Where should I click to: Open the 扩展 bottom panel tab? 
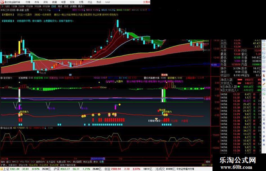[x=3, y=165]
